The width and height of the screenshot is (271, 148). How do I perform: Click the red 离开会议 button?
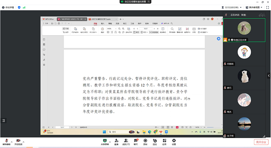261,142
